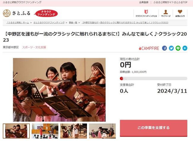Viewport: 193px width, 141px height.
Task: Go to 事業一覧 breadcrumb
Action: coord(73,23)
